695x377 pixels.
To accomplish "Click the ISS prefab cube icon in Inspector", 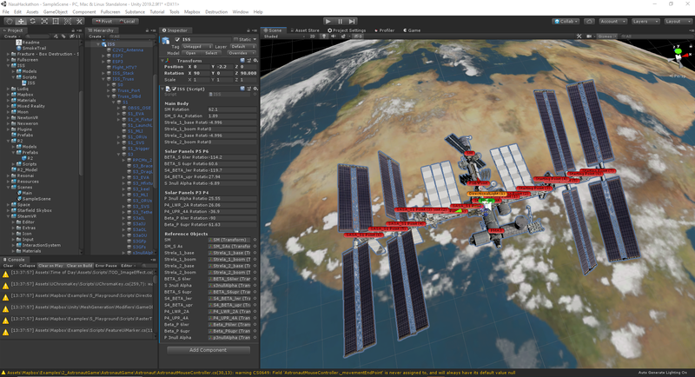I will click(x=166, y=41).
